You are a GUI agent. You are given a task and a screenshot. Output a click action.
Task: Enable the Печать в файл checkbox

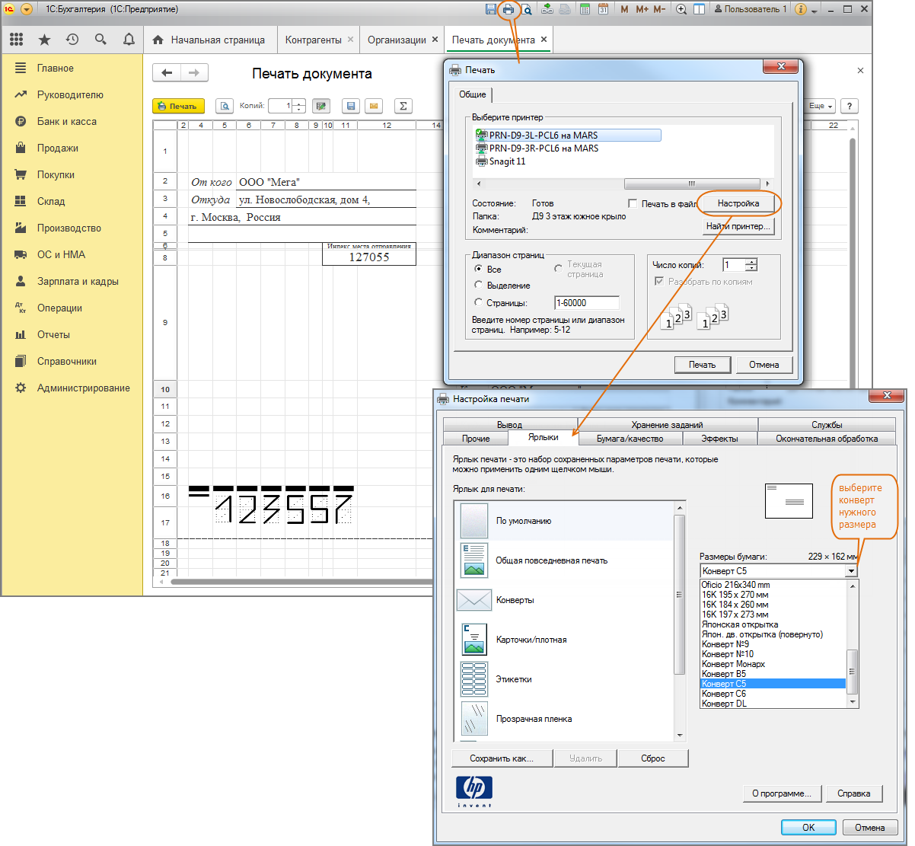coord(633,203)
